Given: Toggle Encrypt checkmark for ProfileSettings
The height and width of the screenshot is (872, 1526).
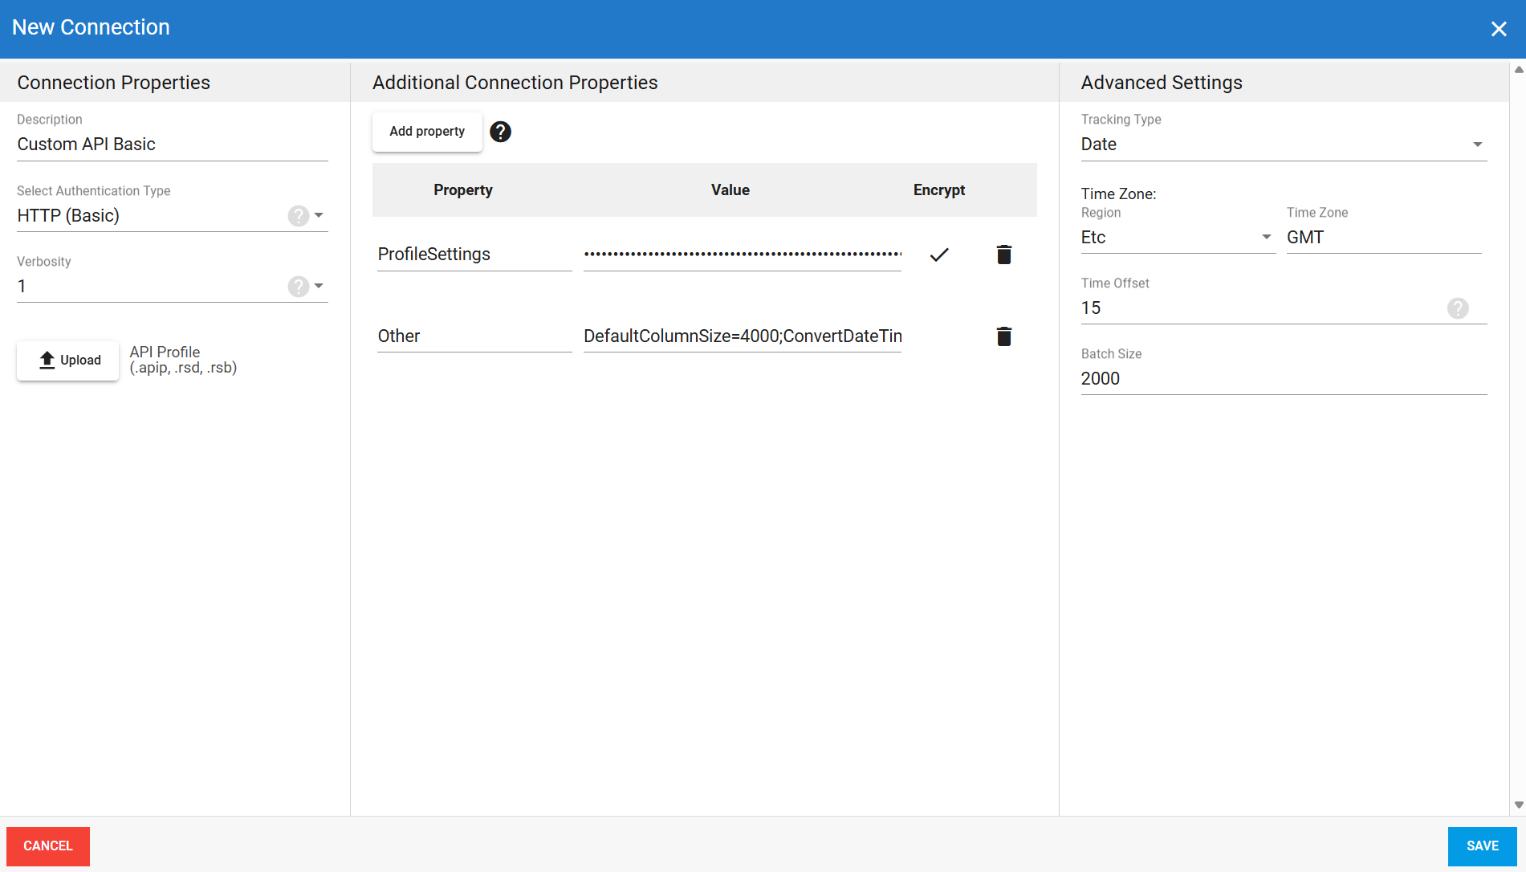Looking at the screenshot, I should [x=939, y=255].
